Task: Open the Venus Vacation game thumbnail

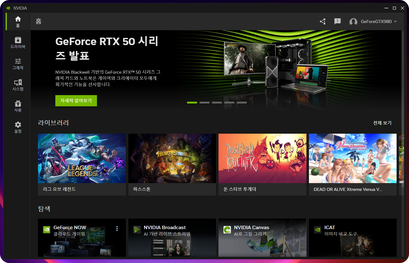Action: 353,158
